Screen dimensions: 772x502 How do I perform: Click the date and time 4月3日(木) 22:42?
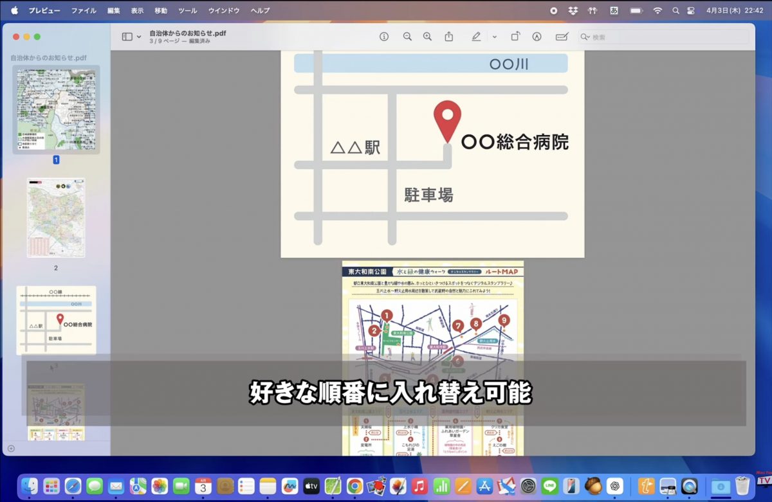pos(734,10)
